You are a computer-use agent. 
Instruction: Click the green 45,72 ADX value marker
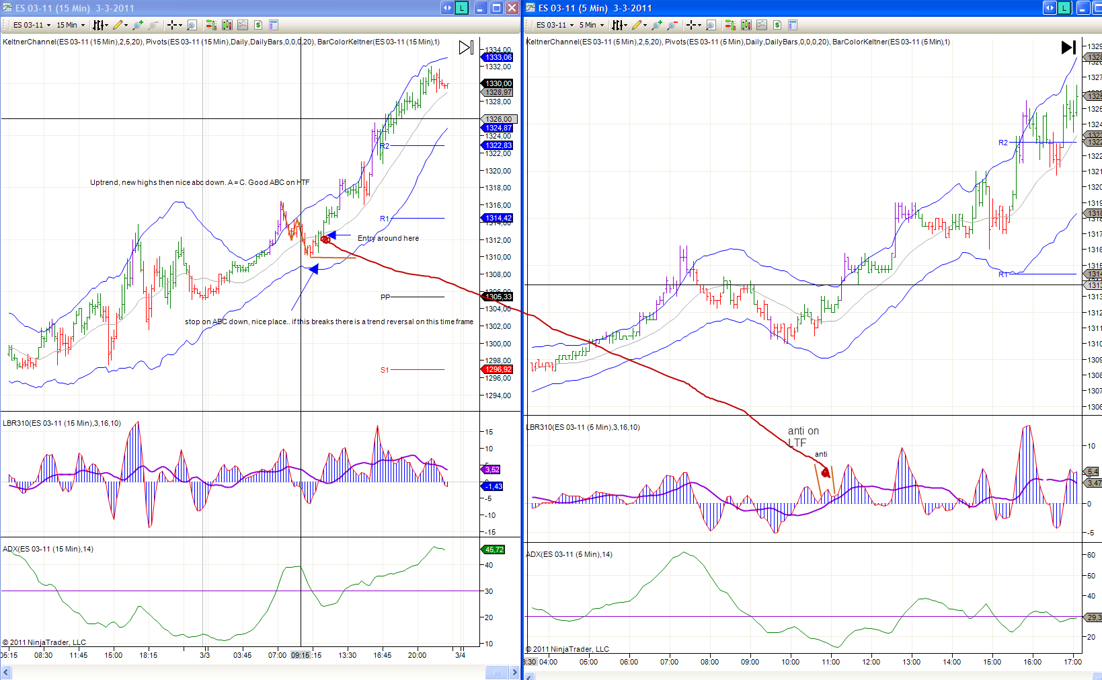pyautogui.click(x=494, y=550)
